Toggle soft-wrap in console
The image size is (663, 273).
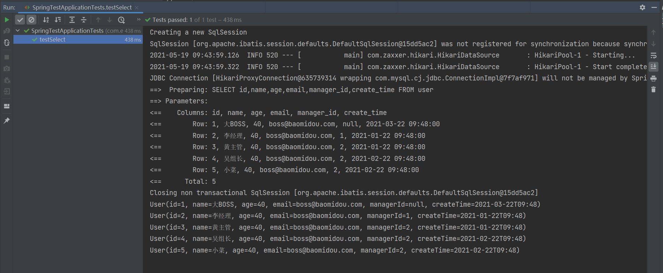tap(653, 55)
